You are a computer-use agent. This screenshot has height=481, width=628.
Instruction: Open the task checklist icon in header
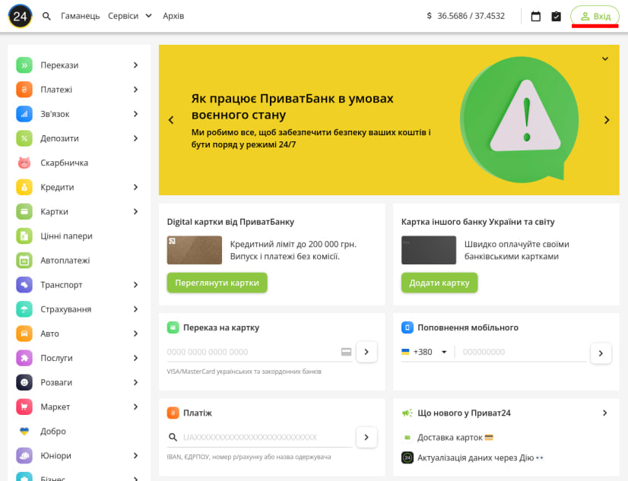[x=557, y=16]
